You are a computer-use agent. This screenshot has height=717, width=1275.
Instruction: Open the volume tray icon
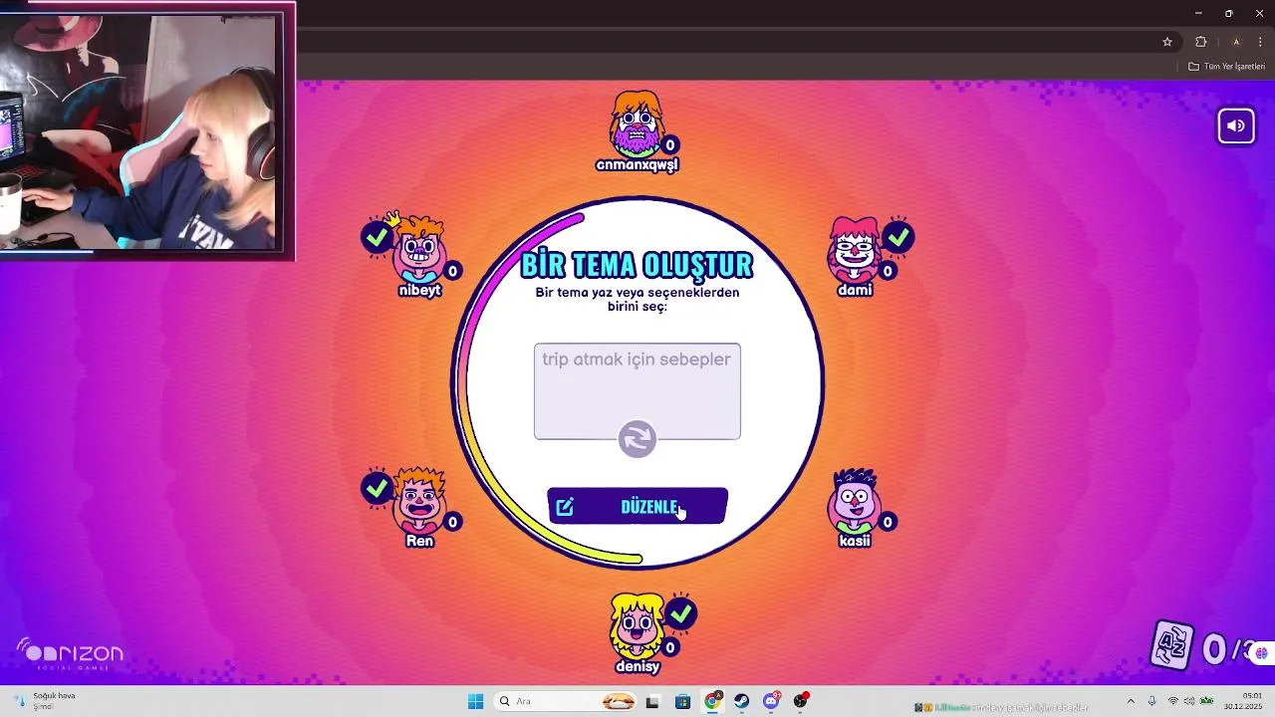(1189, 701)
